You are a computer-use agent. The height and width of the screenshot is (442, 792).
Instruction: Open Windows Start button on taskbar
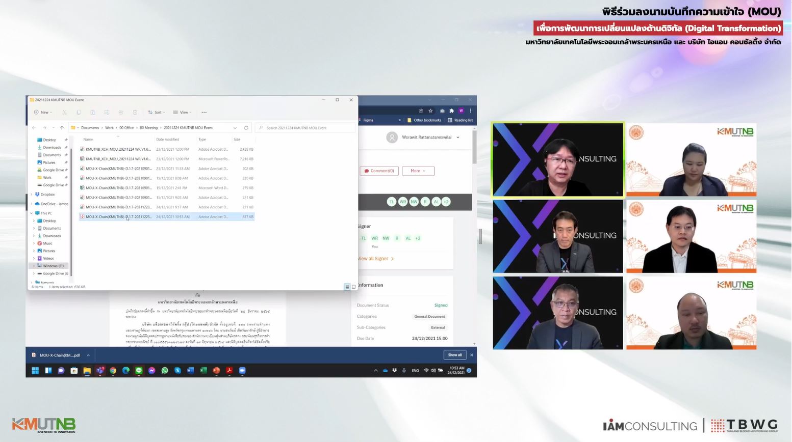pos(35,371)
